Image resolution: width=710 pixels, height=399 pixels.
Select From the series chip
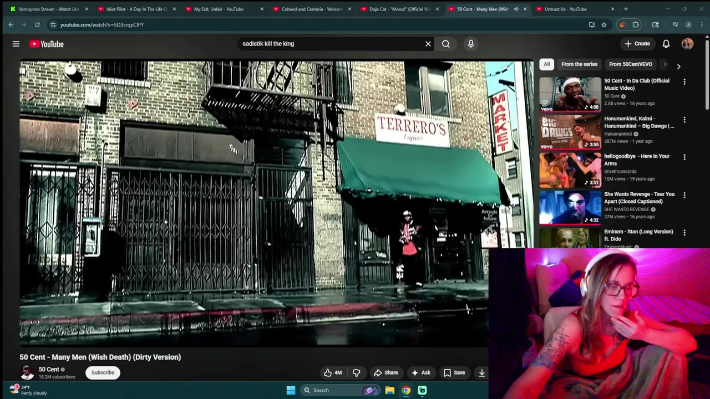[x=579, y=64]
